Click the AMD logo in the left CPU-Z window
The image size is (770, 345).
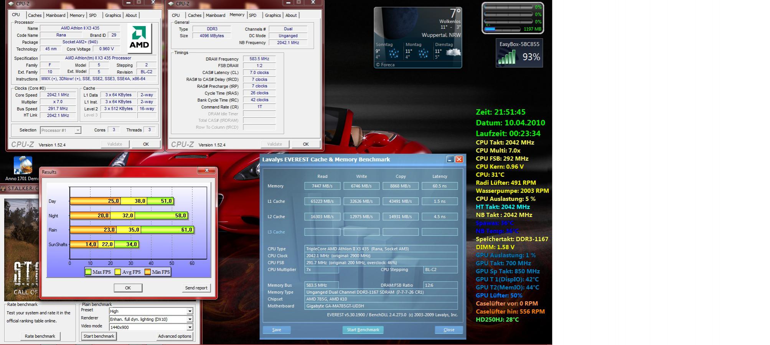(x=139, y=38)
